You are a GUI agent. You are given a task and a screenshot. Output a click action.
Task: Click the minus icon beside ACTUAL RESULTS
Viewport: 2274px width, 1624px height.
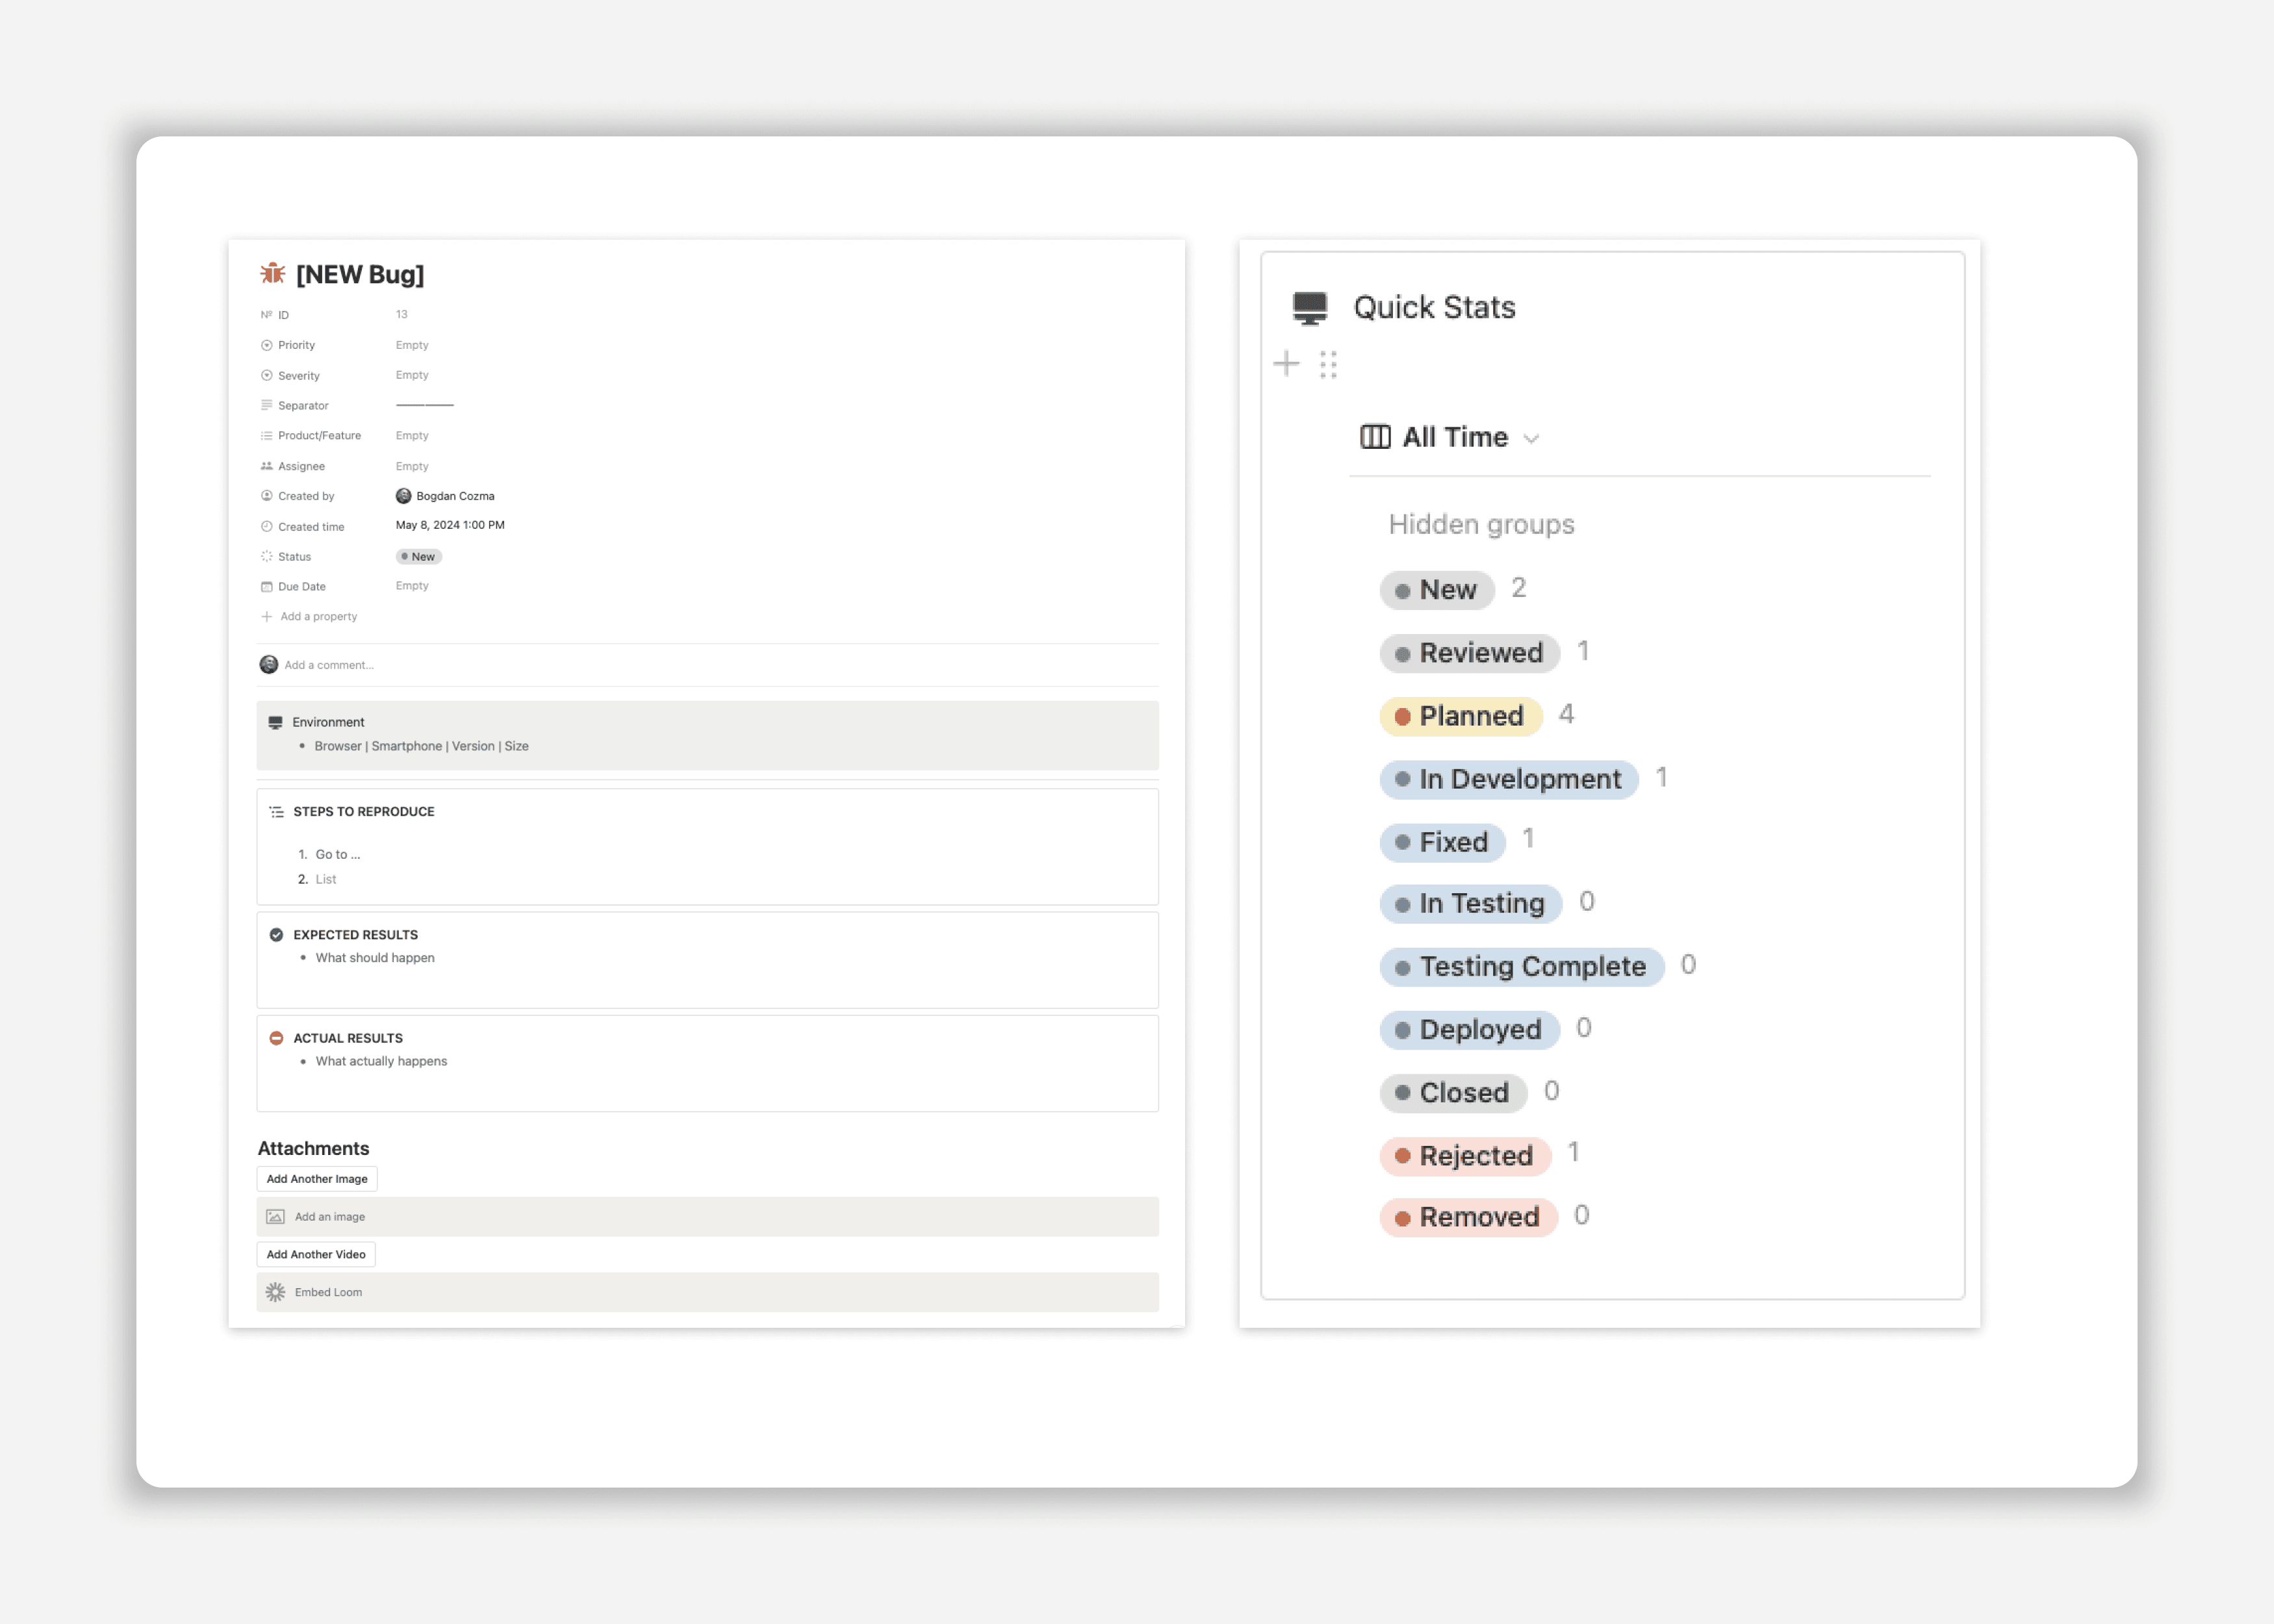coord(276,1037)
